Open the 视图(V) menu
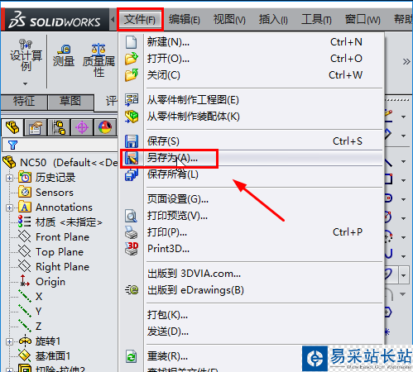The height and width of the screenshot is (372, 413). click(x=229, y=20)
